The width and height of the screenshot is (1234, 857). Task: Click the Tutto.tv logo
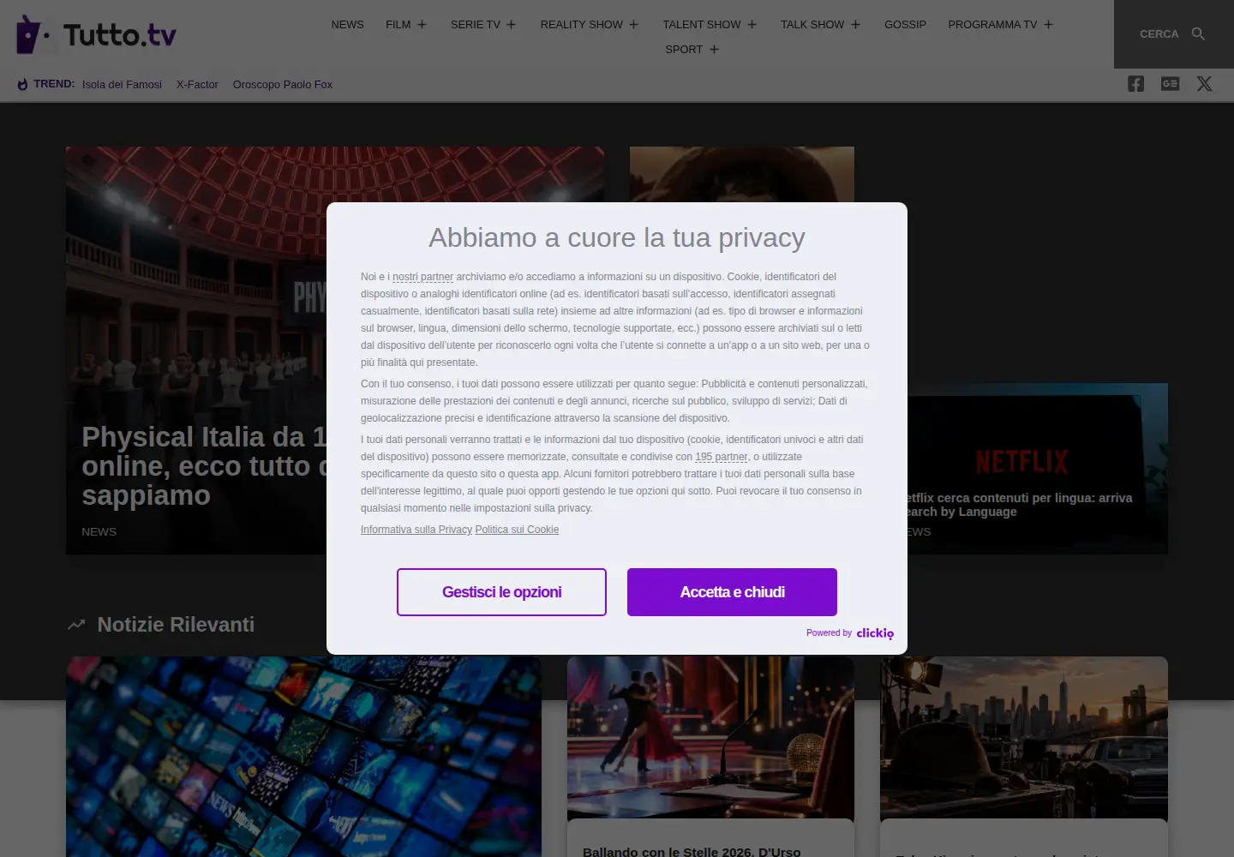[96, 34]
